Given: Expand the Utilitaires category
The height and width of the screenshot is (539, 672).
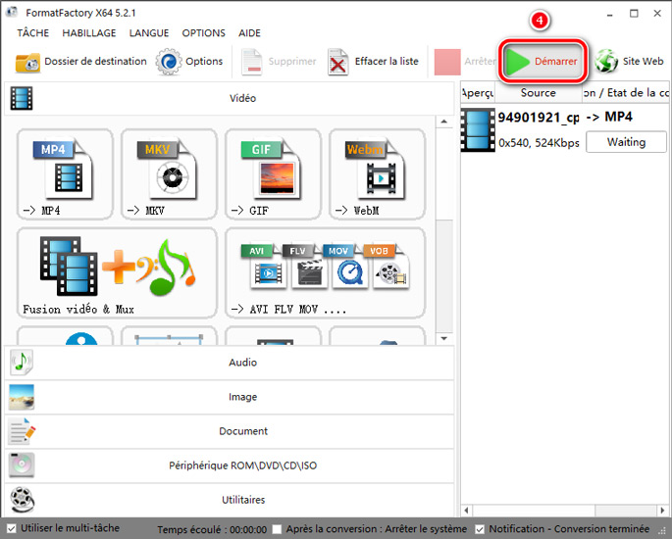Looking at the screenshot, I should click(x=230, y=500).
